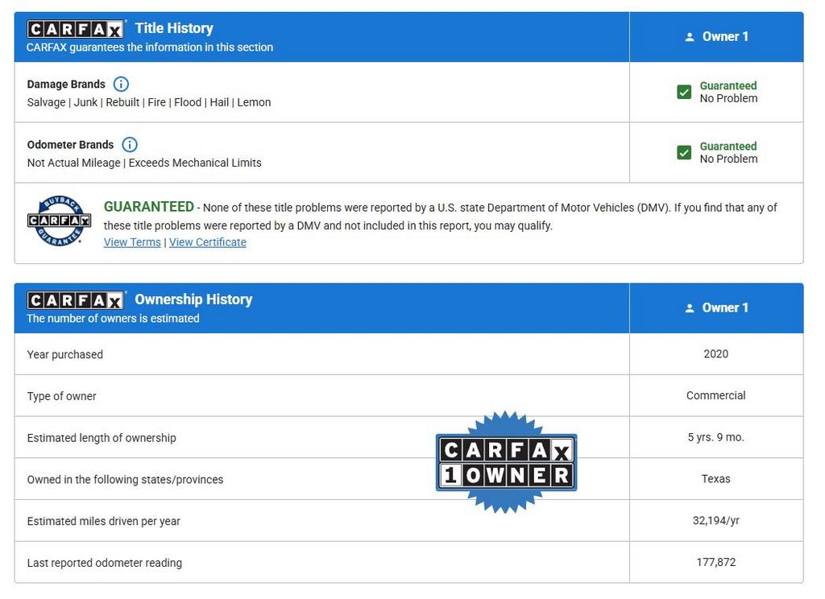Click the person icon in Ownership History Owner 1
The height and width of the screenshot is (599, 825).
pyautogui.click(x=690, y=308)
